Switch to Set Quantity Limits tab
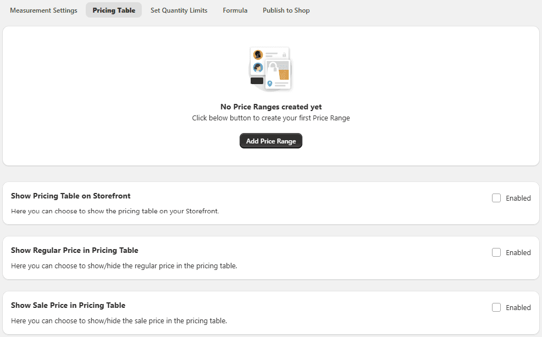 [179, 10]
